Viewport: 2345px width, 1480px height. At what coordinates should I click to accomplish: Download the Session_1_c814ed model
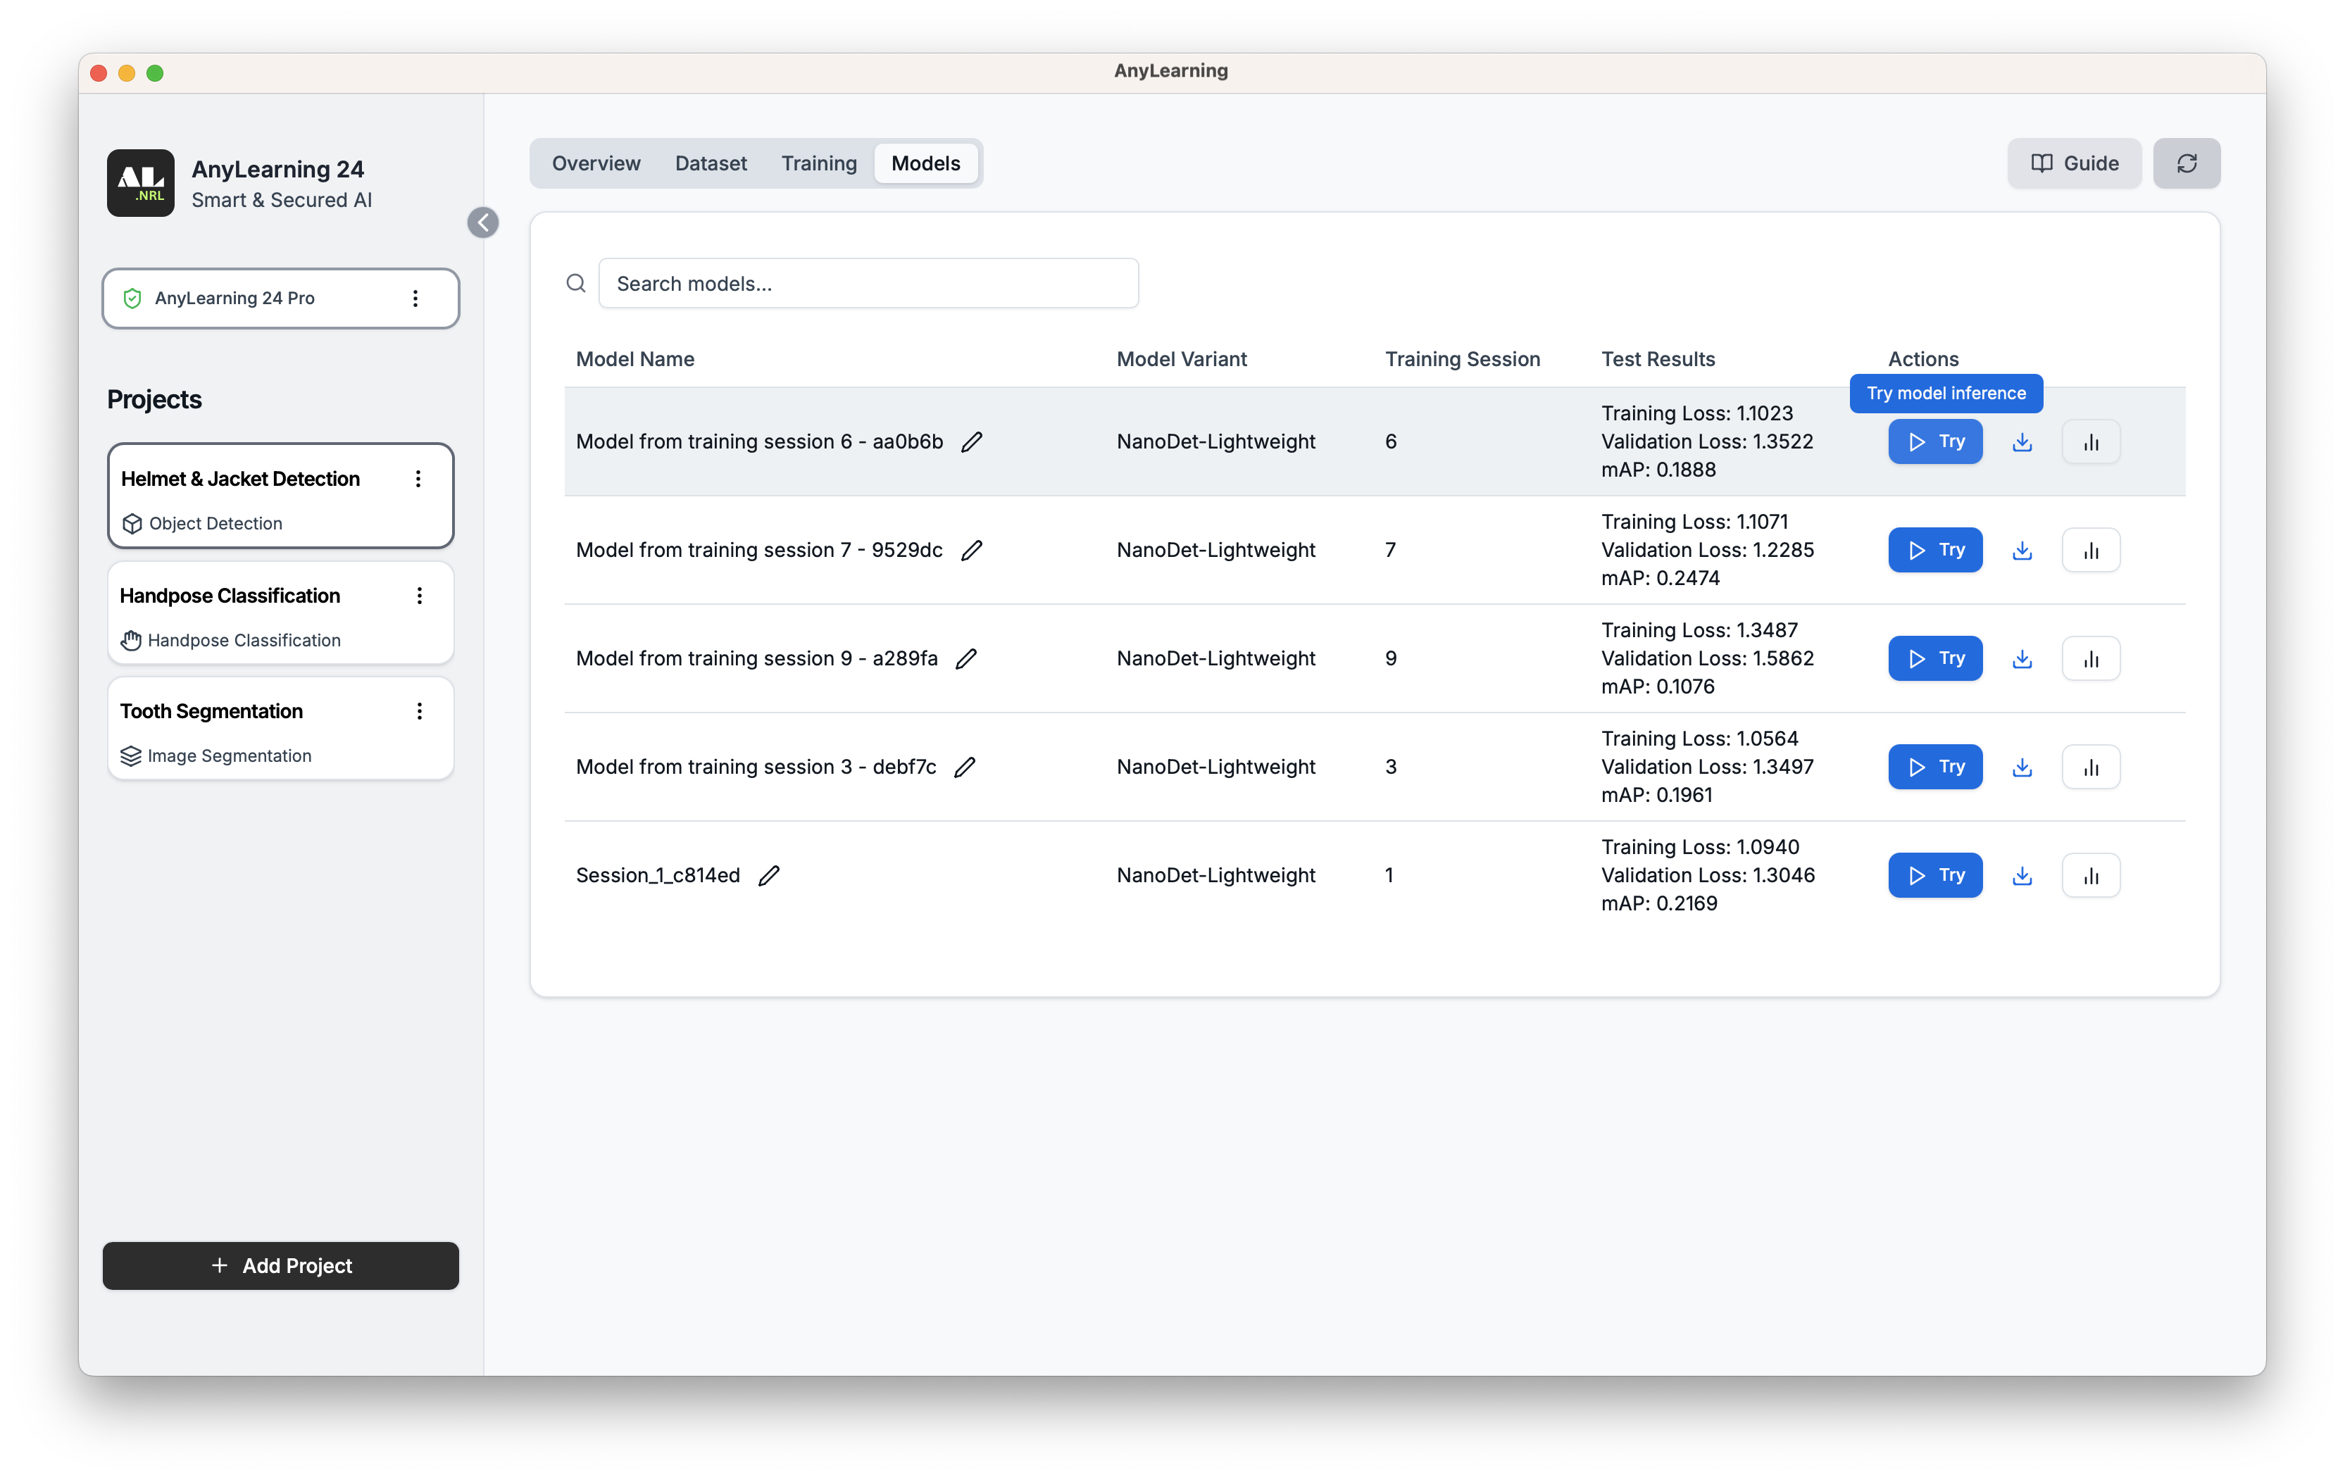coord(2022,875)
